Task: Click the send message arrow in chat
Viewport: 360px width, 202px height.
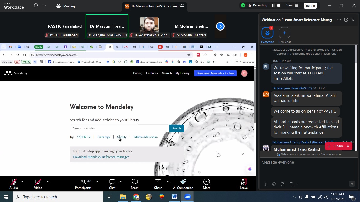Action: [x=352, y=184]
